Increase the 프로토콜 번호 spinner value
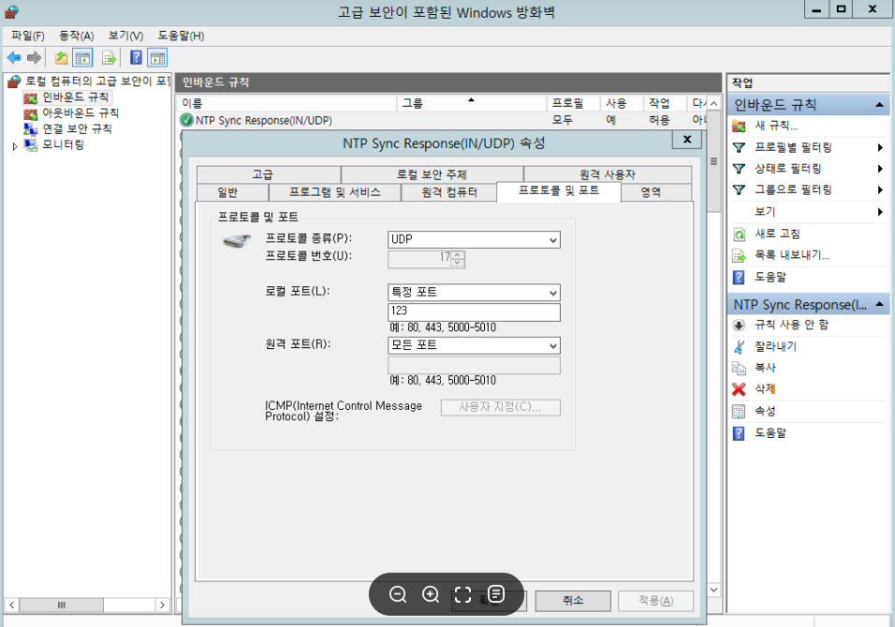Viewport: 895px width, 627px height. [x=457, y=255]
